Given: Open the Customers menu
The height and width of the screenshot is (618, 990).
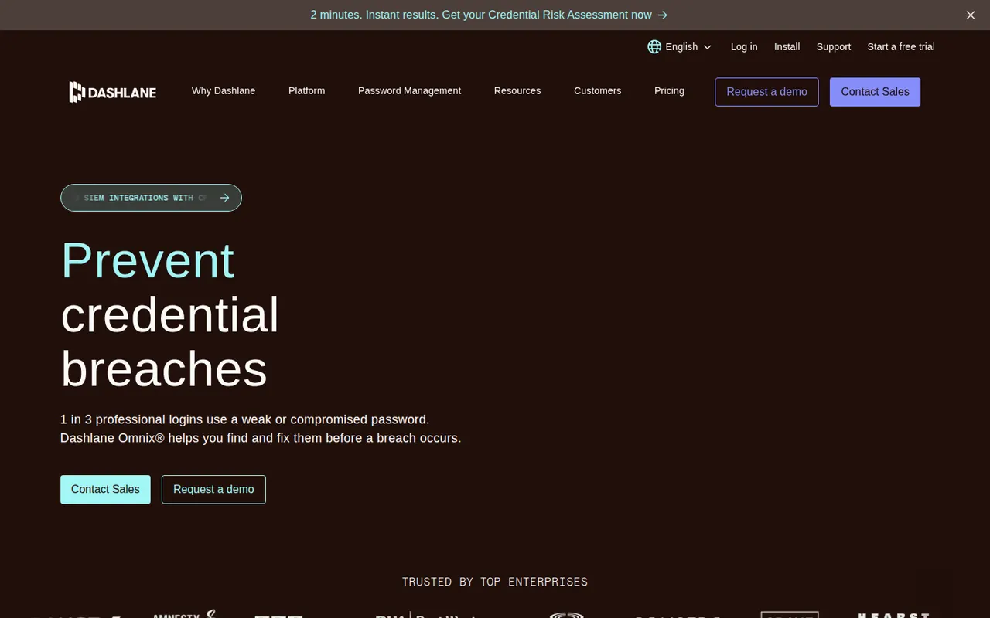Looking at the screenshot, I should pos(597,90).
